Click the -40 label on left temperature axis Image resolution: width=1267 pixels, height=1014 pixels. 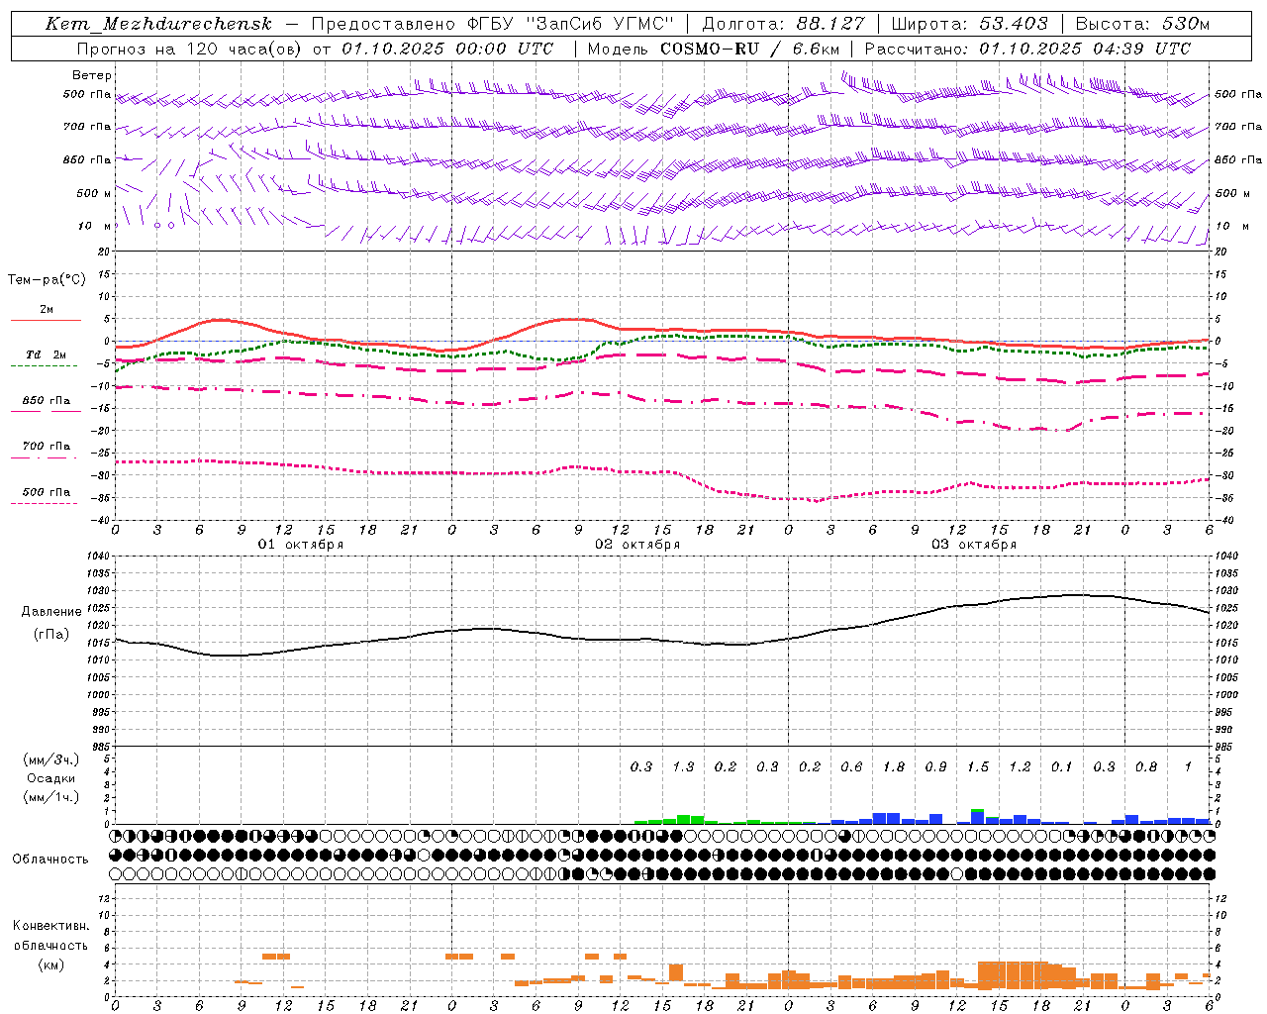[x=100, y=520]
